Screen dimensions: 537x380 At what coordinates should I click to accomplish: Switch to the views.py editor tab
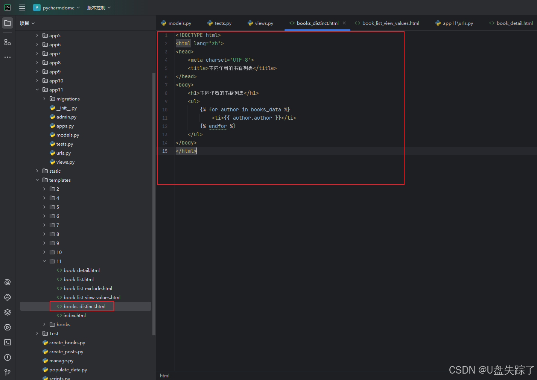click(x=260, y=23)
